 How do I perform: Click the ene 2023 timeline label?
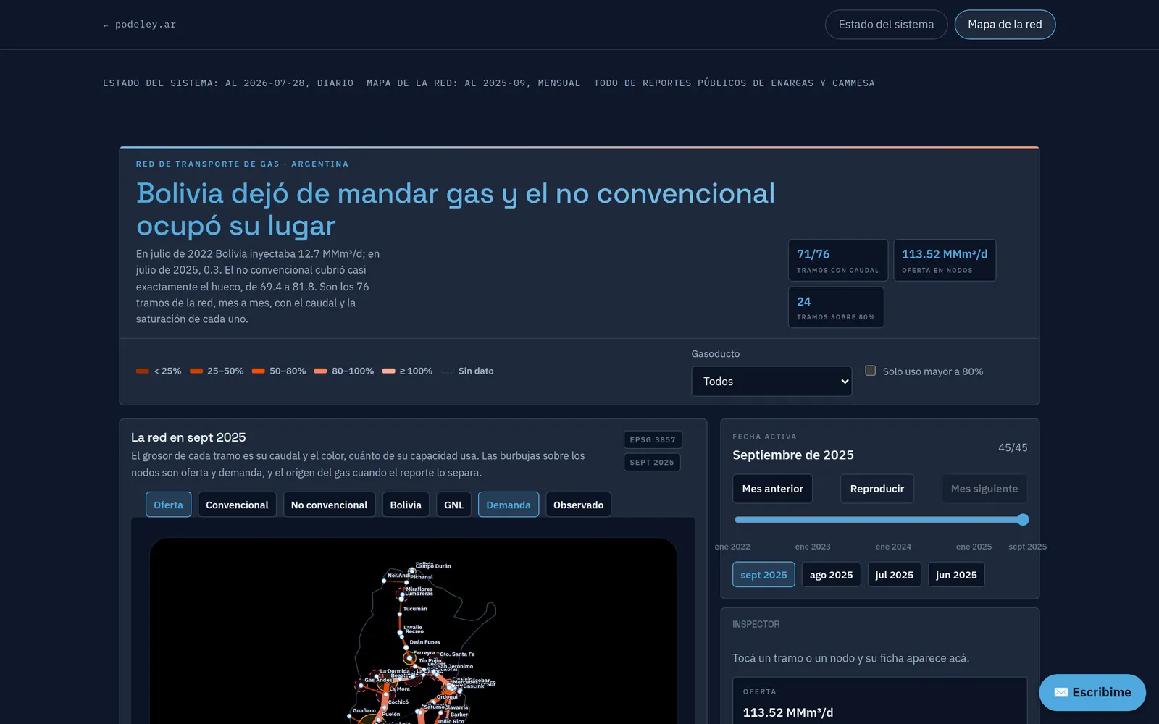pyautogui.click(x=813, y=547)
